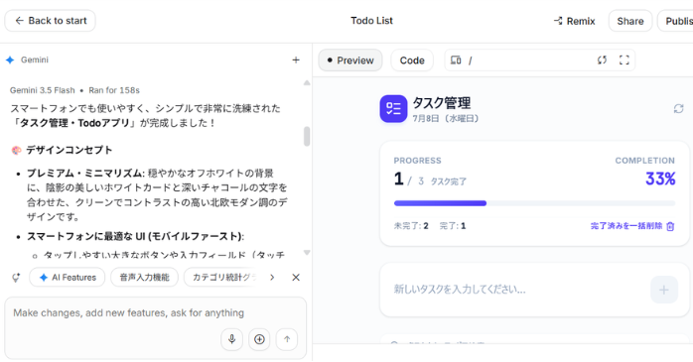
Task: Dismiss the suggestions row with X
Action: (296, 278)
